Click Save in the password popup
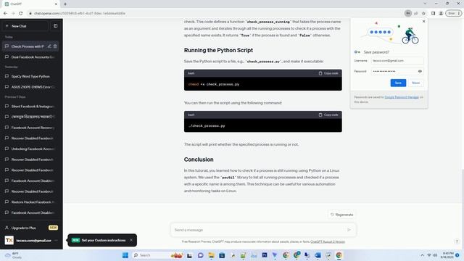The width and height of the screenshot is (464, 261). pos(398,83)
